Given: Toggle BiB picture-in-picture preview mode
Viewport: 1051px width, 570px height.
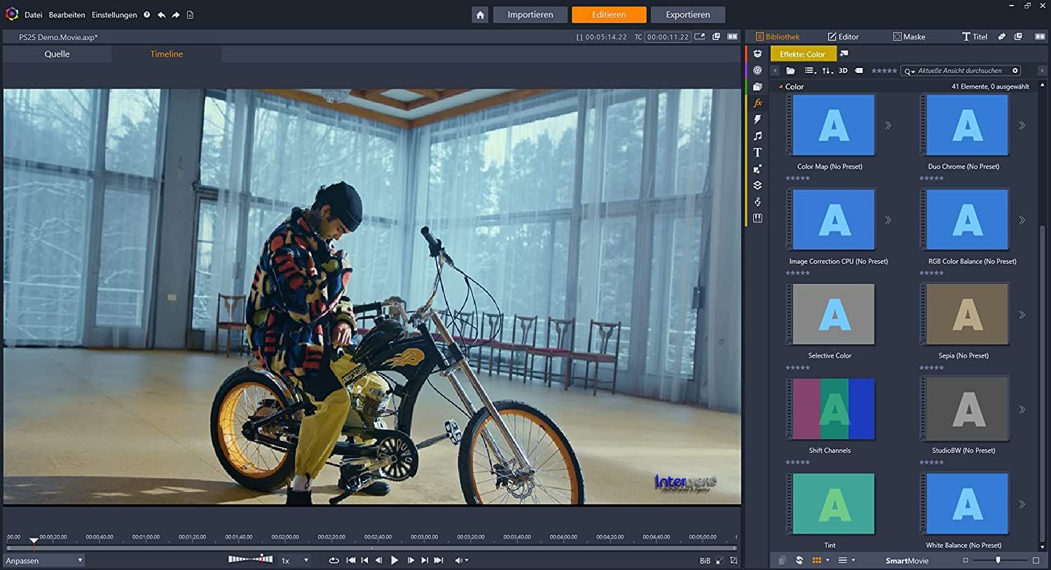Looking at the screenshot, I should [704, 561].
